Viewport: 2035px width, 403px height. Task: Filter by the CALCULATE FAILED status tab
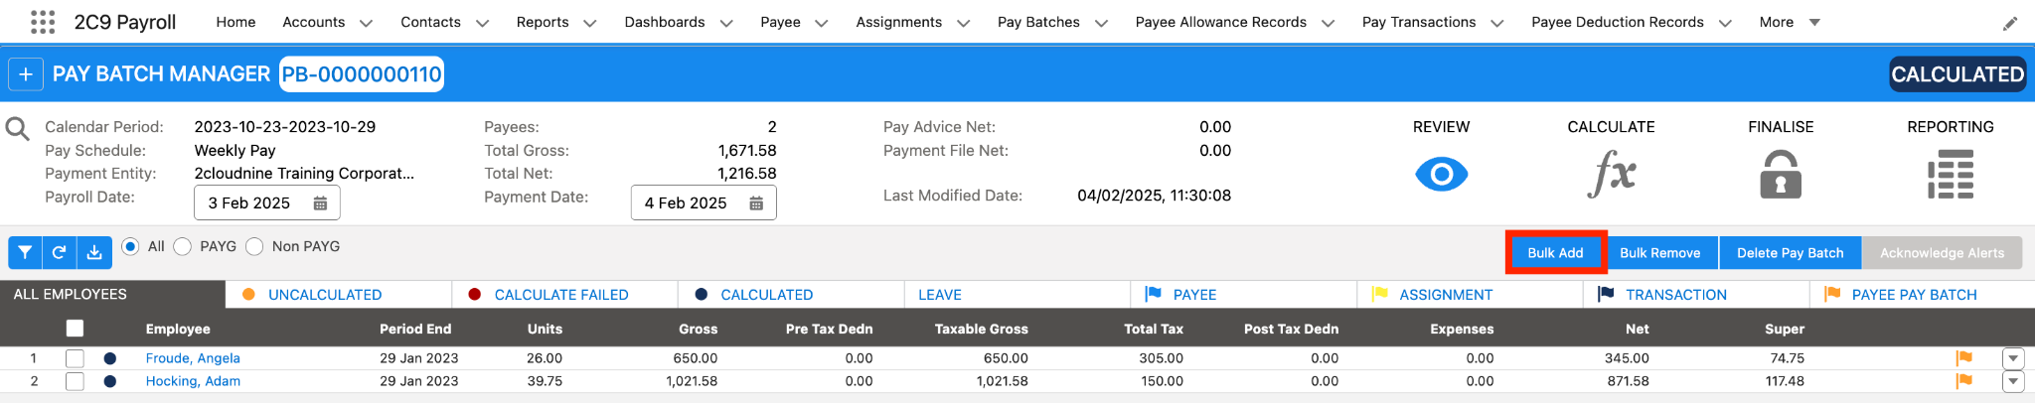tap(564, 295)
